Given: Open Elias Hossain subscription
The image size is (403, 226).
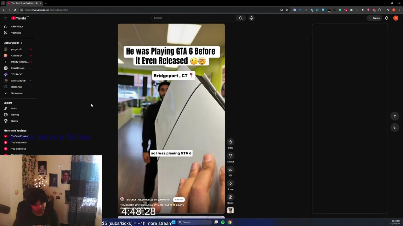Looking at the screenshot, I should 18,68.
